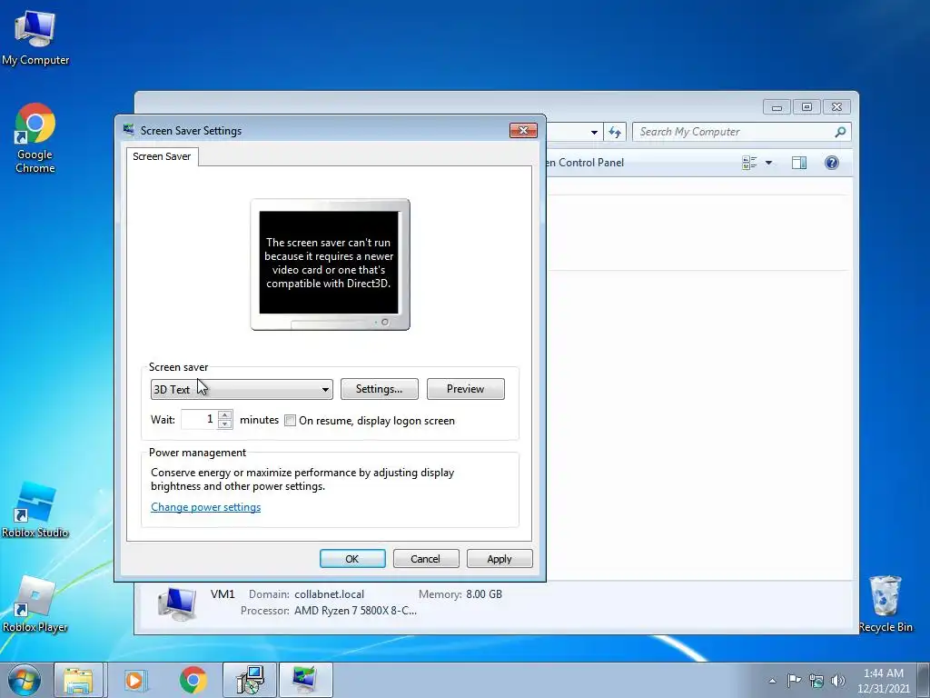Click the Settings... button
Image resolution: width=930 pixels, height=698 pixels.
click(x=379, y=389)
